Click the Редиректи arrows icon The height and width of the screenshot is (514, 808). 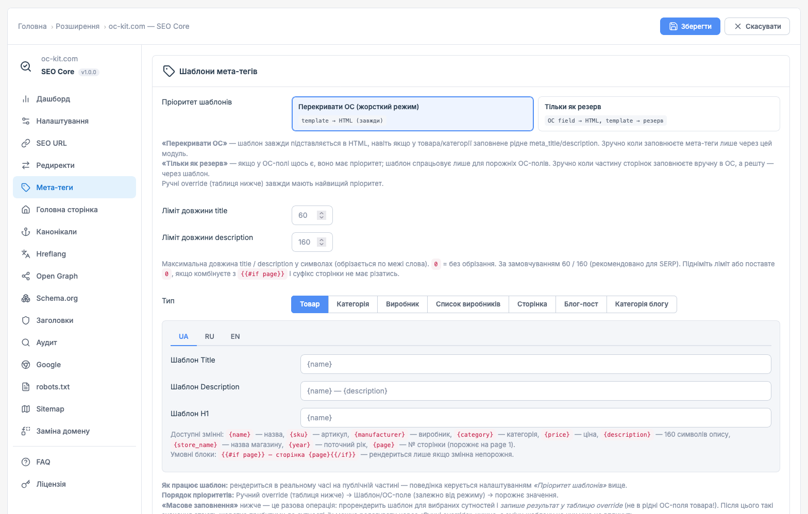[x=26, y=165]
